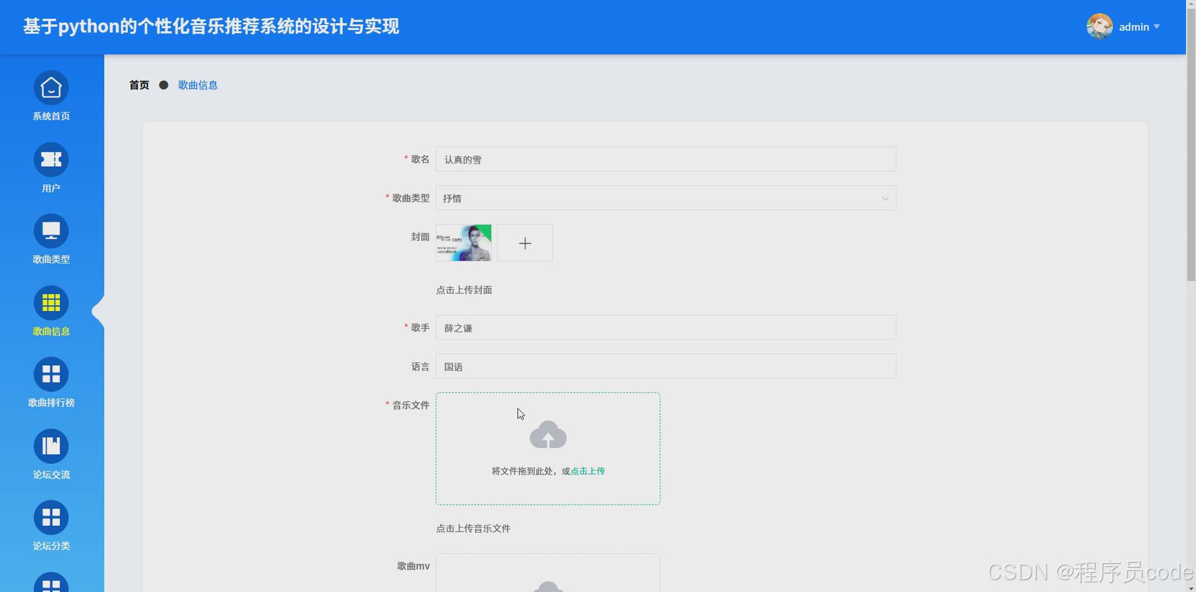Open the 用户 user management icon
The width and height of the screenshot is (1196, 592).
pos(51,160)
